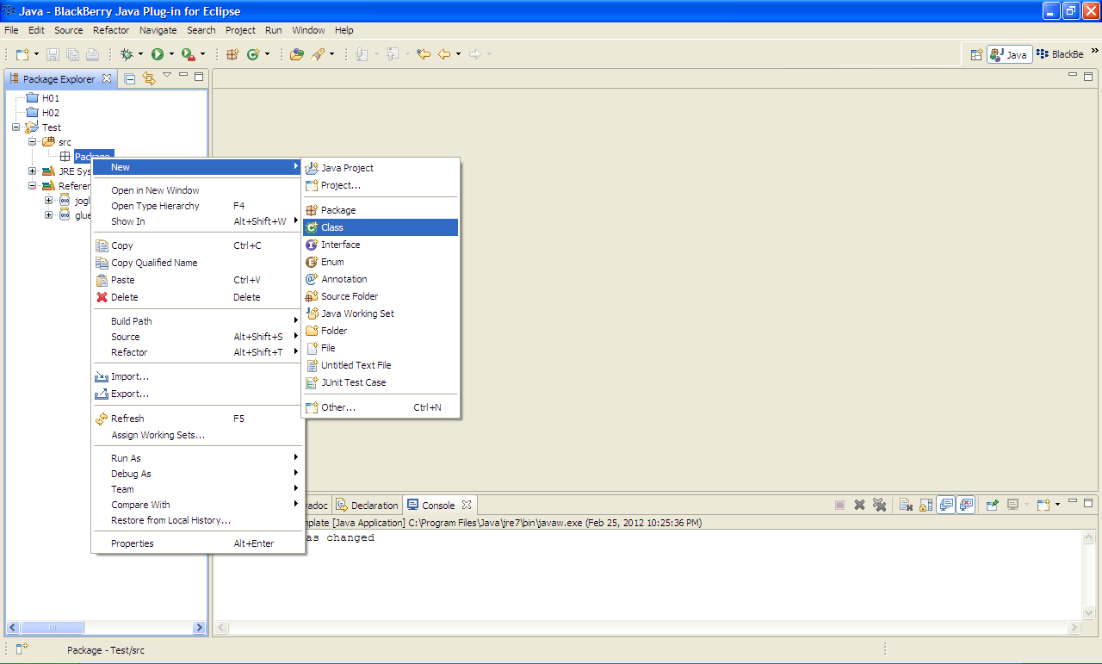Open the New Java Class dropdown arrow
Viewport: 1102px width, 664px height.
(267, 54)
